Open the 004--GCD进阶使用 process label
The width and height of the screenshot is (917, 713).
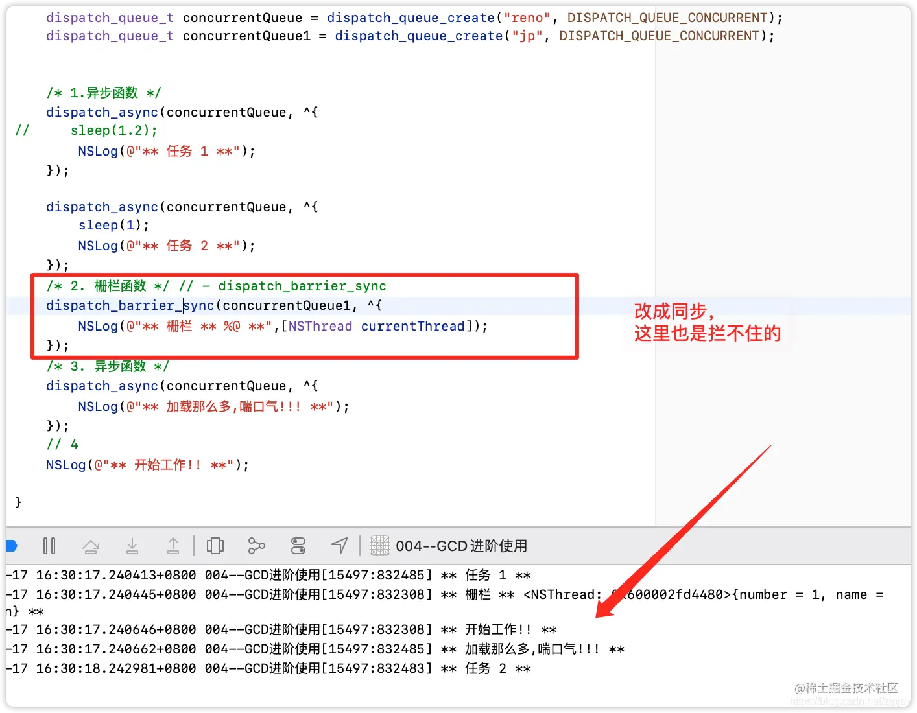(x=462, y=546)
